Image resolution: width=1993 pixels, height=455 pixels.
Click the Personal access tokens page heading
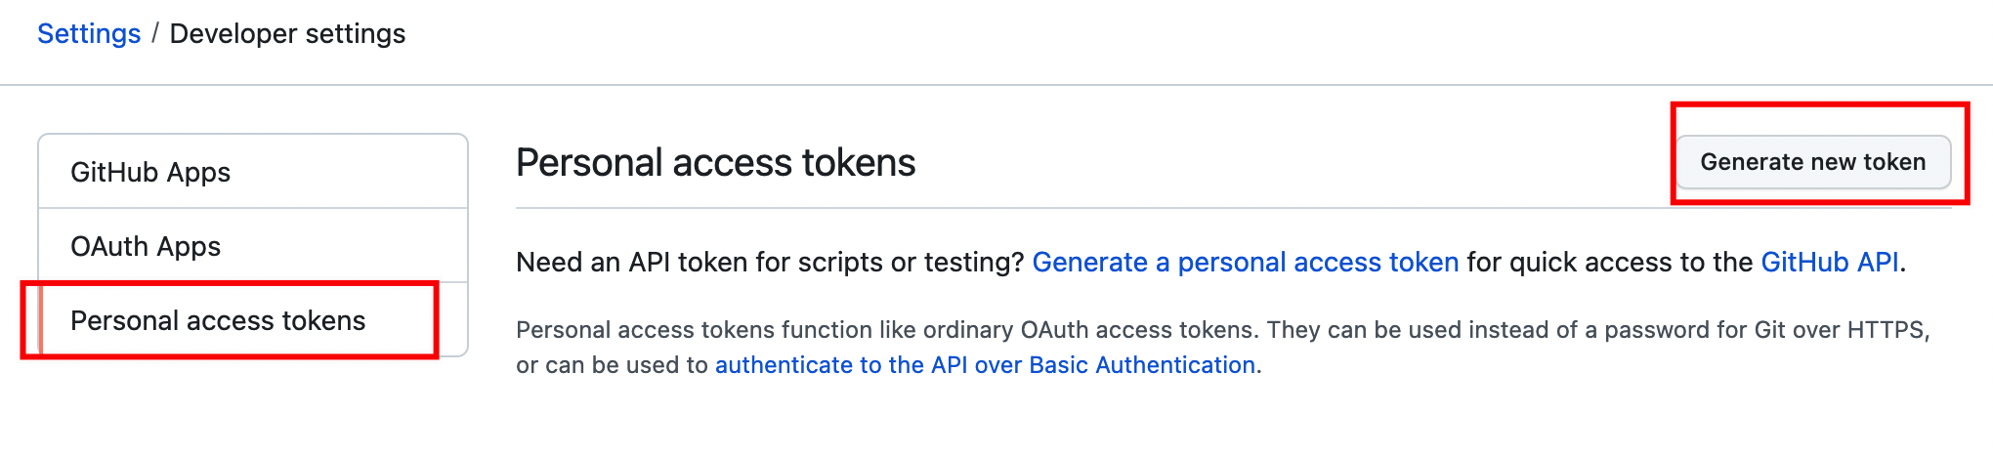pos(715,163)
